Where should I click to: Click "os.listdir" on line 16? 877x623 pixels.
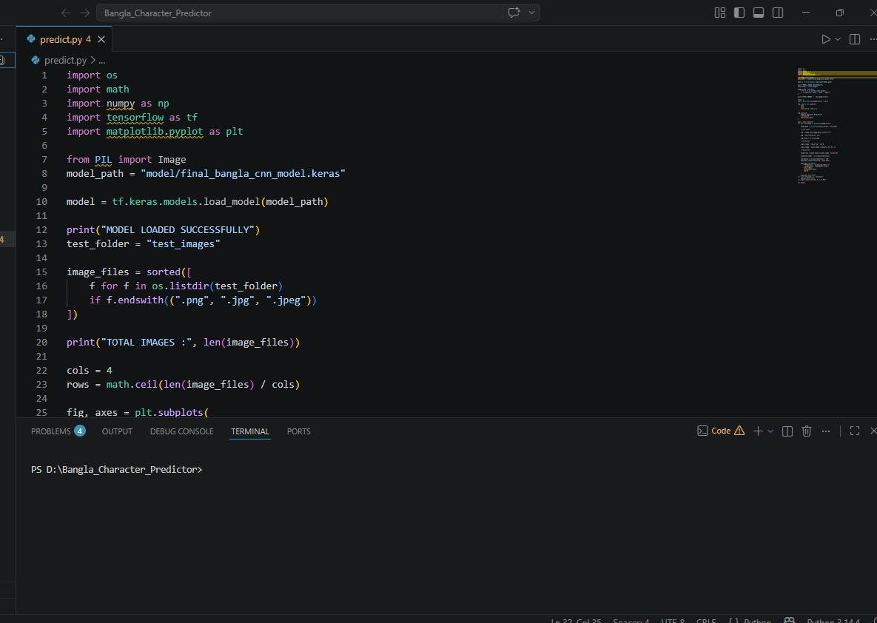tap(181, 286)
